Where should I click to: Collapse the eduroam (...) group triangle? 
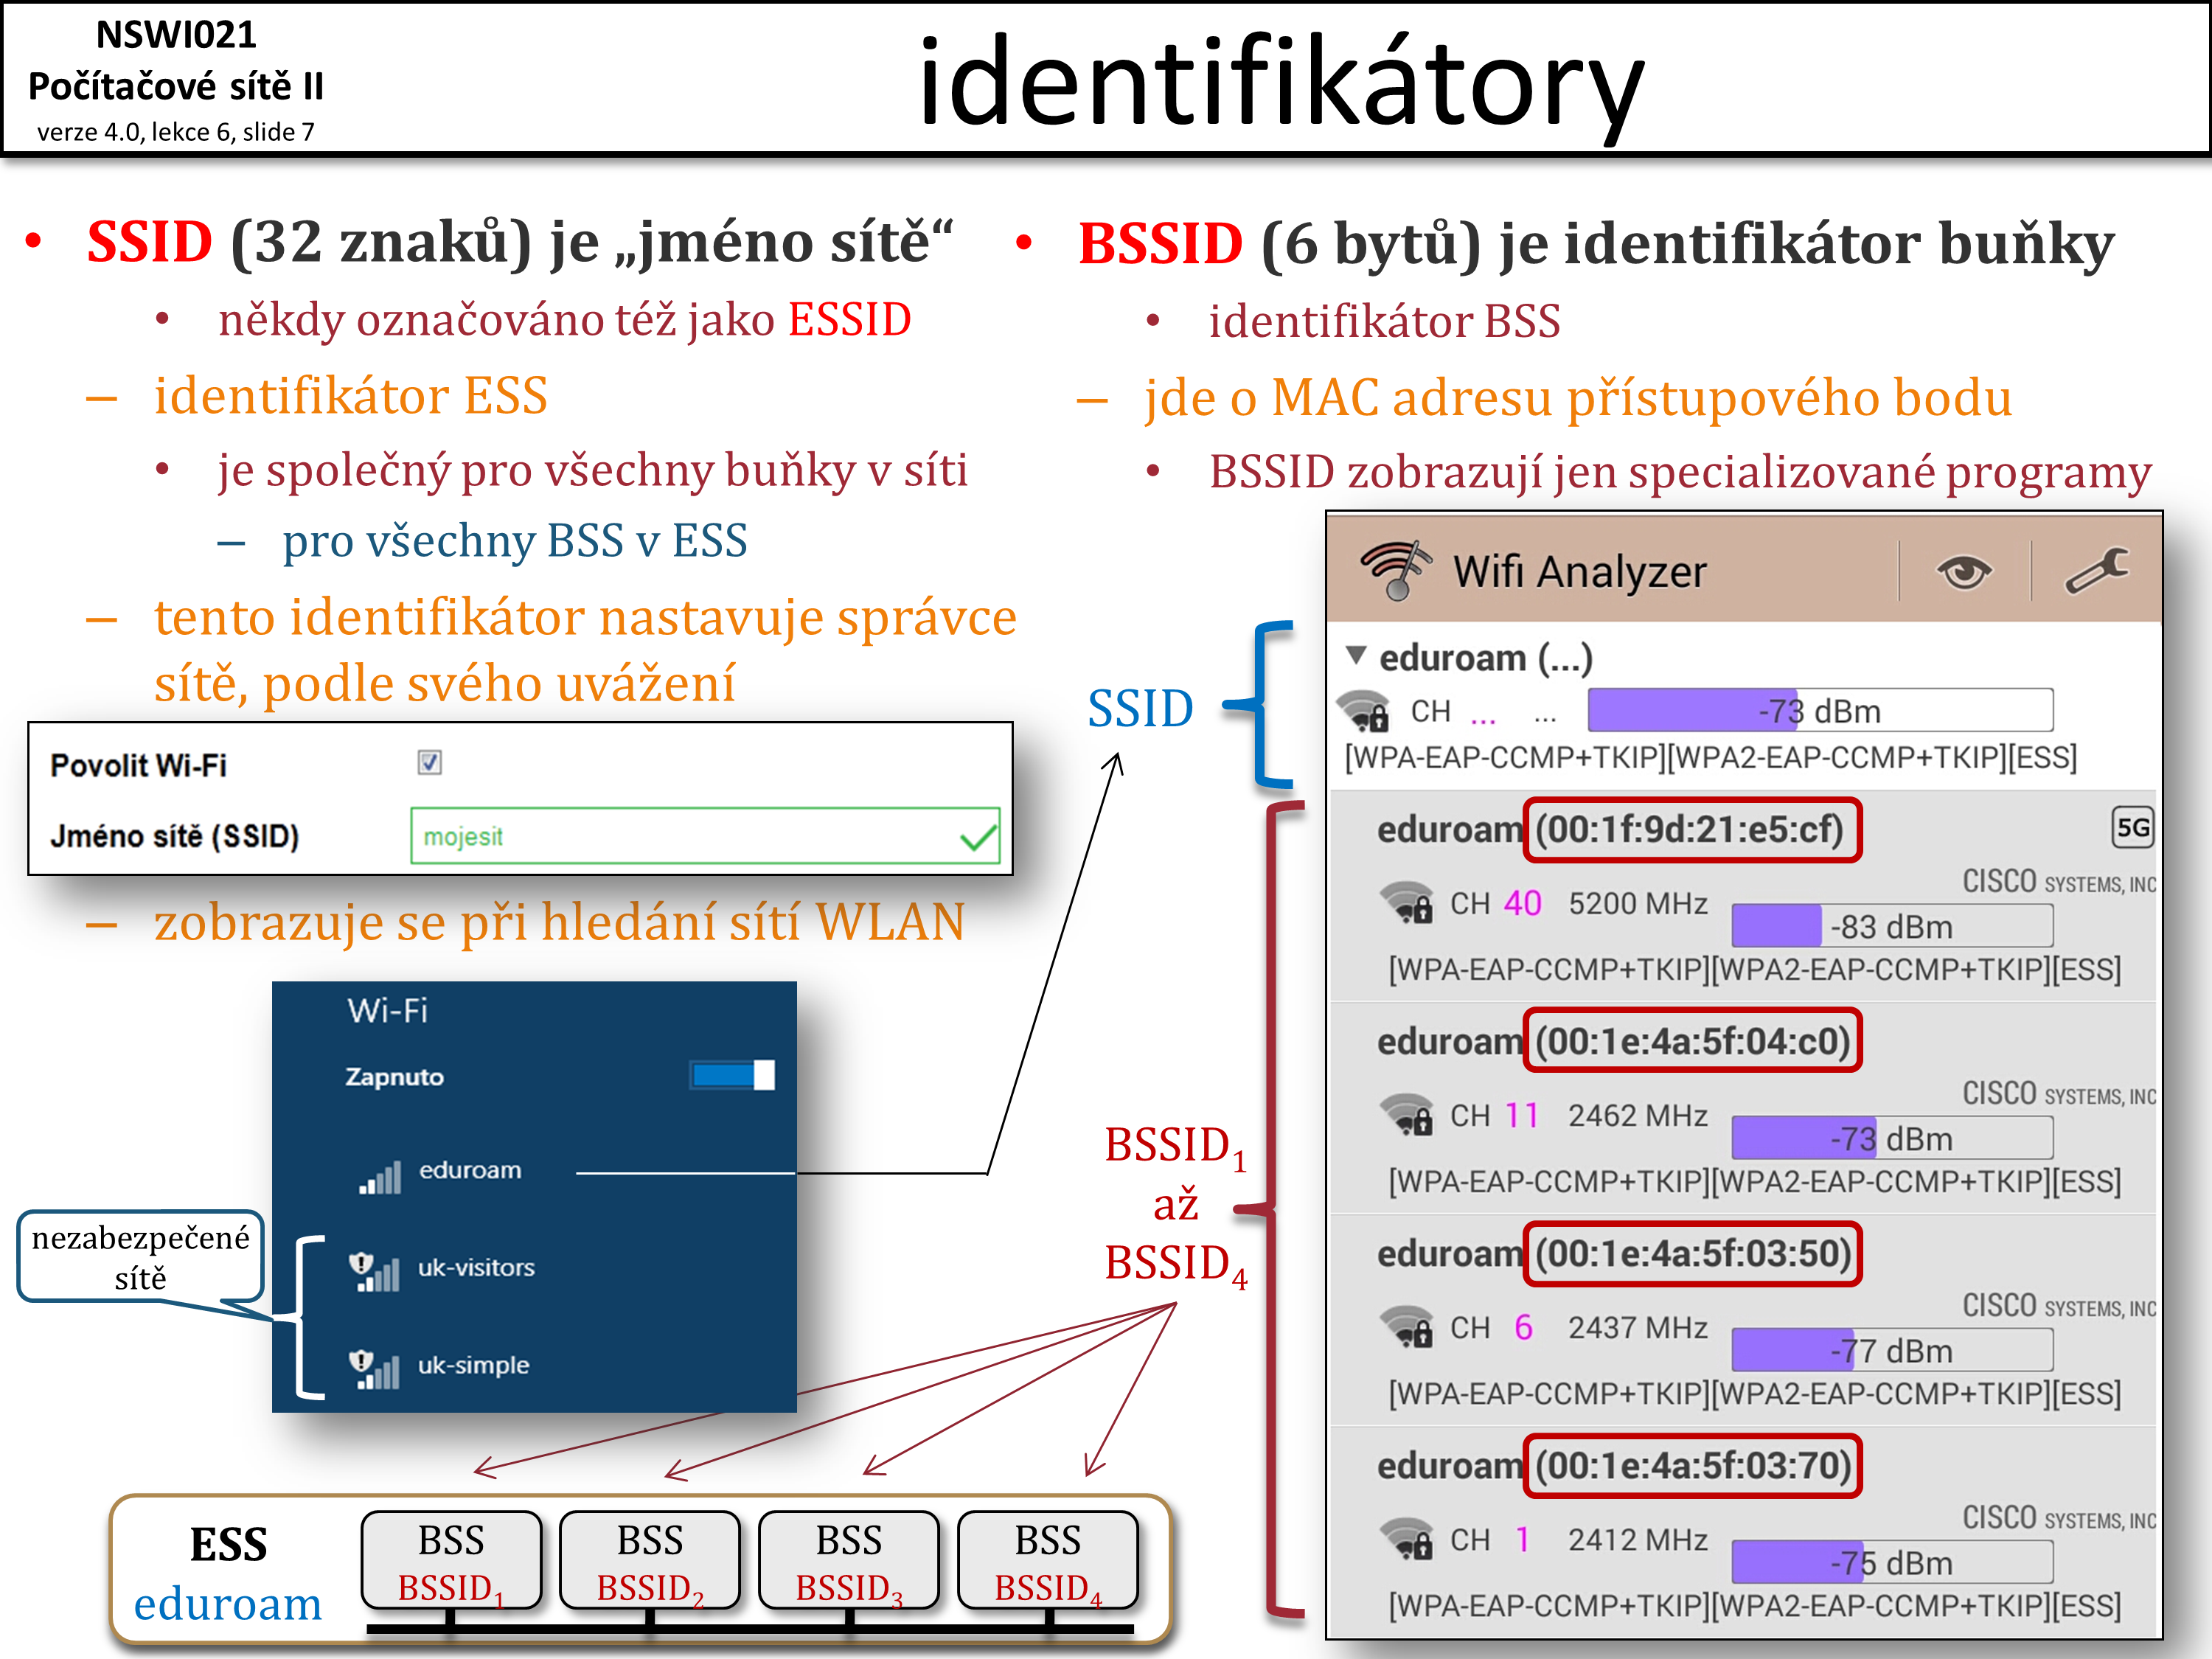click(x=1356, y=656)
